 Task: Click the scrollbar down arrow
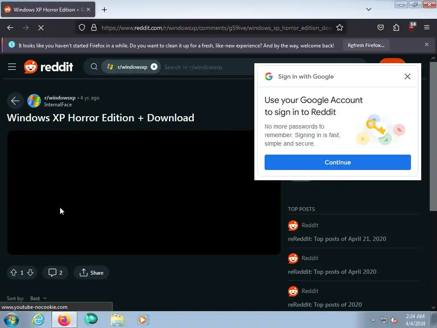coord(433,307)
